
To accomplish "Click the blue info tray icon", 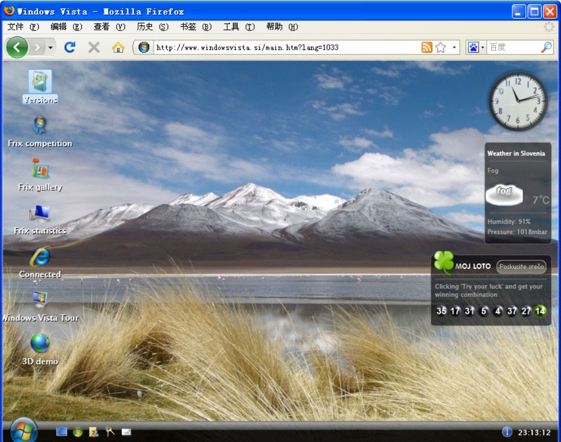I will coord(507,432).
